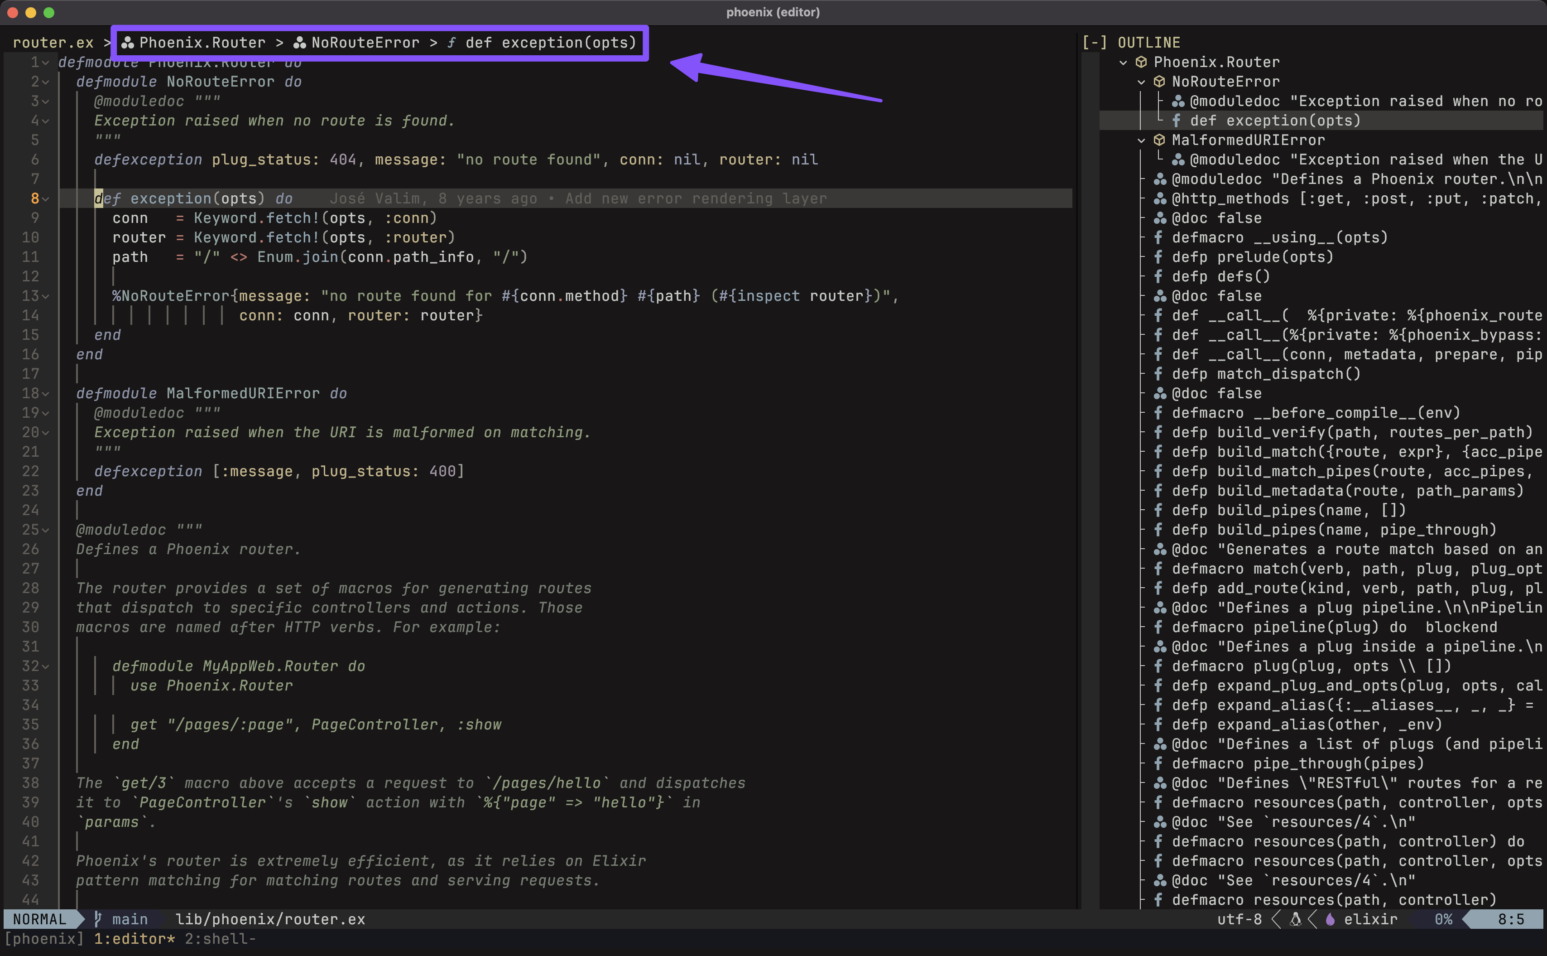Image resolution: width=1547 pixels, height=956 pixels.
Task: Toggle the [-] OUTLINE collapse marker
Action: (1095, 43)
